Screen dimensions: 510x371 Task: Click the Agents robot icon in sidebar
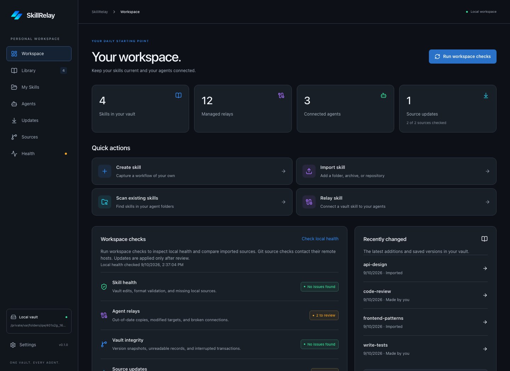[x=14, y=104]
